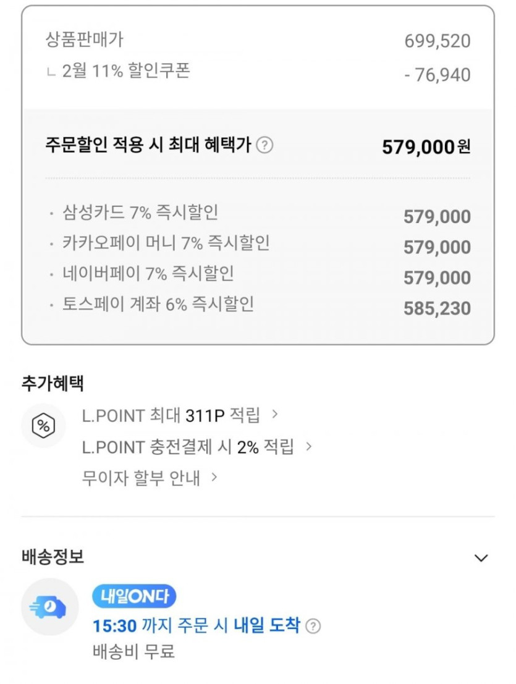Collapse the 배송정보 section chevron

tap(480, 558)
